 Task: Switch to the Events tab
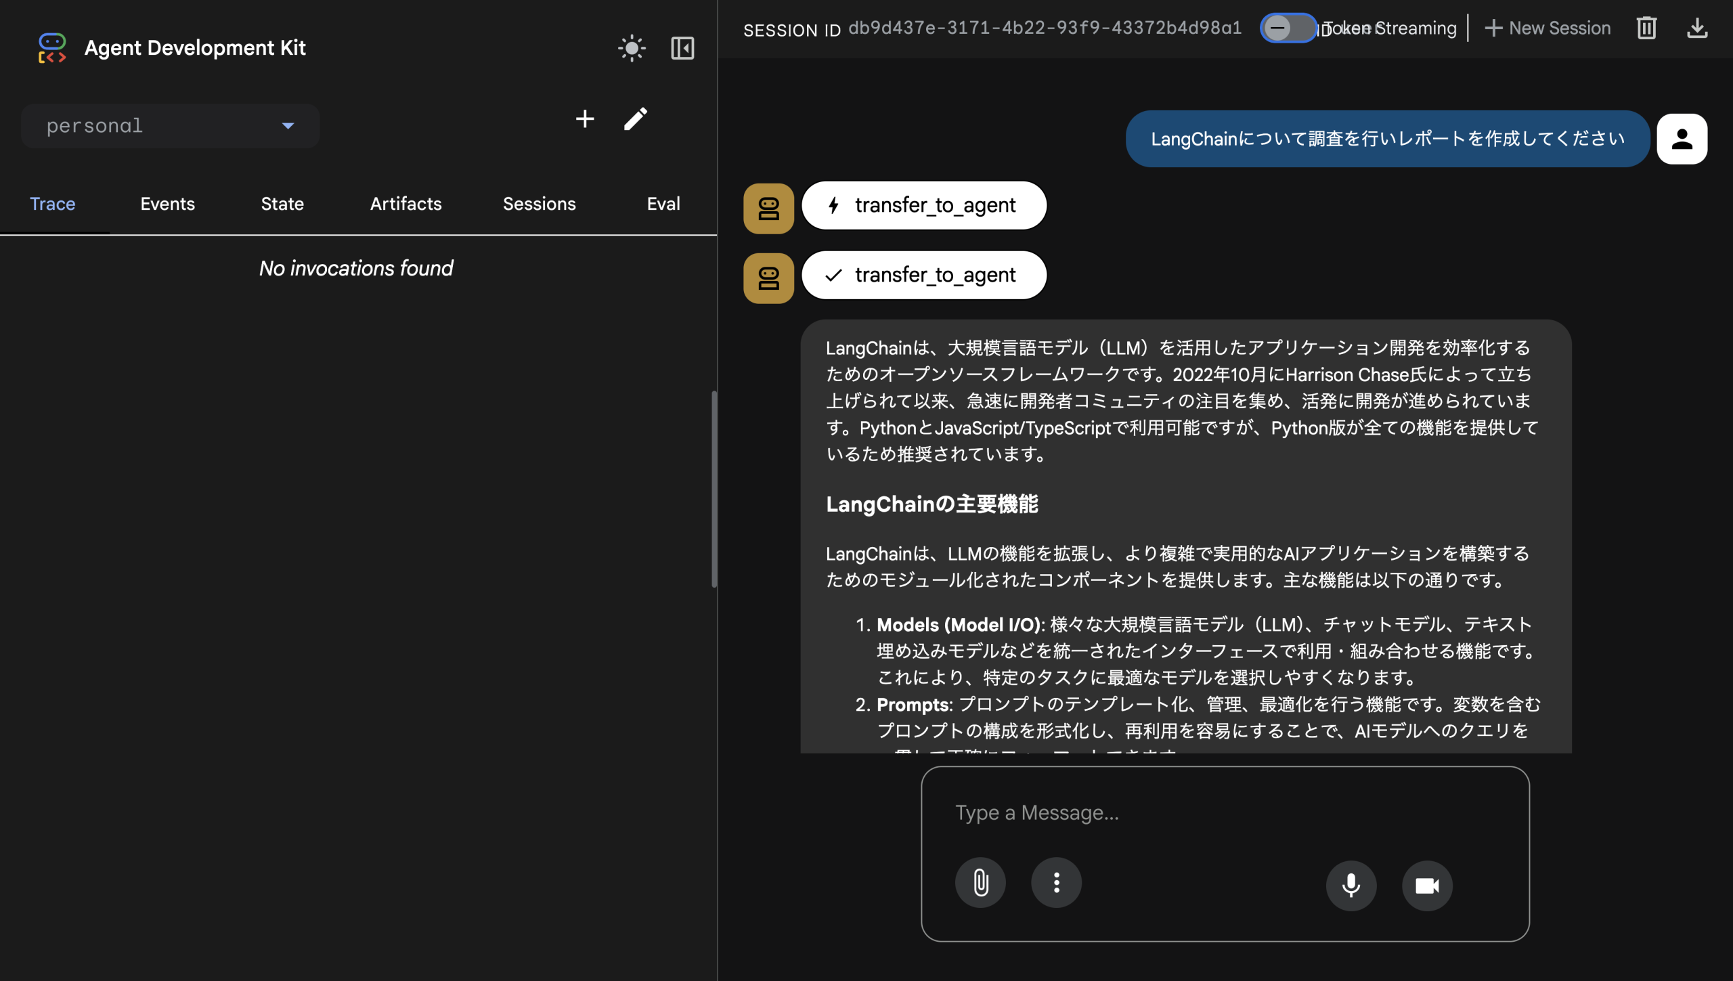(167, 204)
